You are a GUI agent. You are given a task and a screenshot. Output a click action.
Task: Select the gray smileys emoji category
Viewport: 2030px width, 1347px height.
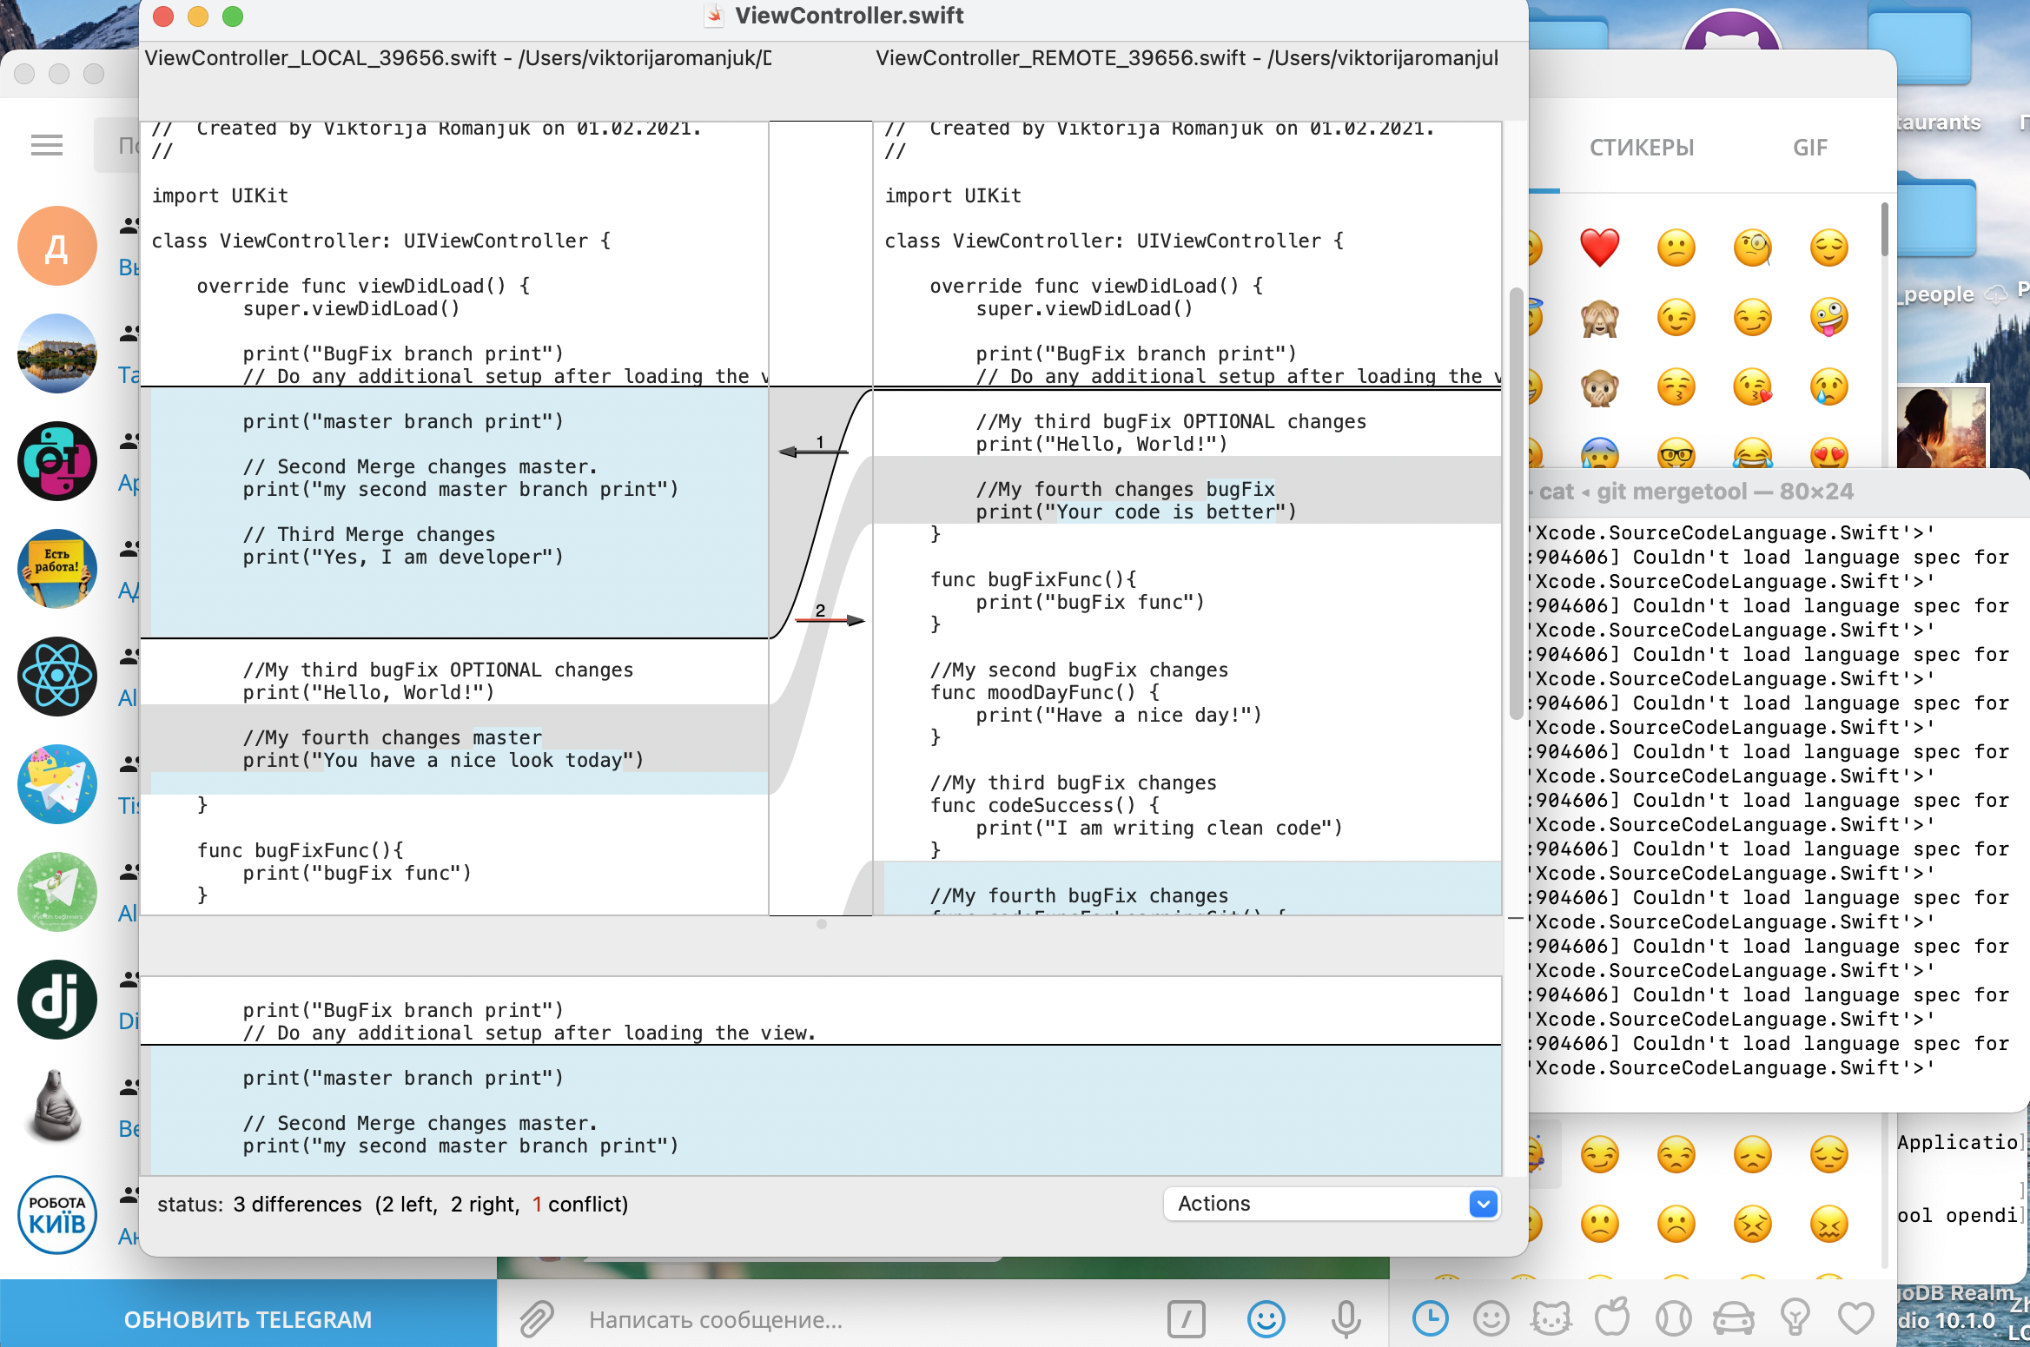pos(1491,1319)
